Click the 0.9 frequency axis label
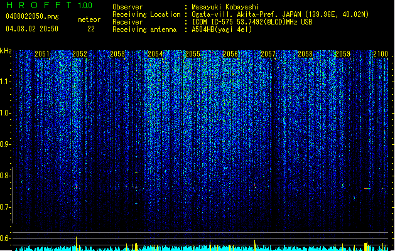 5,144
